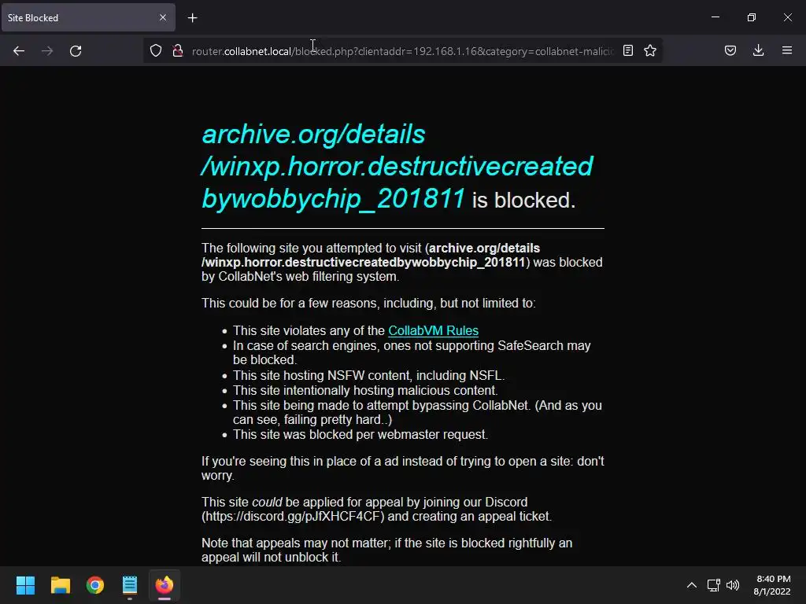The height and width of the screenshot is (604, 806).
Task: Open Google Chrome from taskbar
Action: tap(95, 585)
